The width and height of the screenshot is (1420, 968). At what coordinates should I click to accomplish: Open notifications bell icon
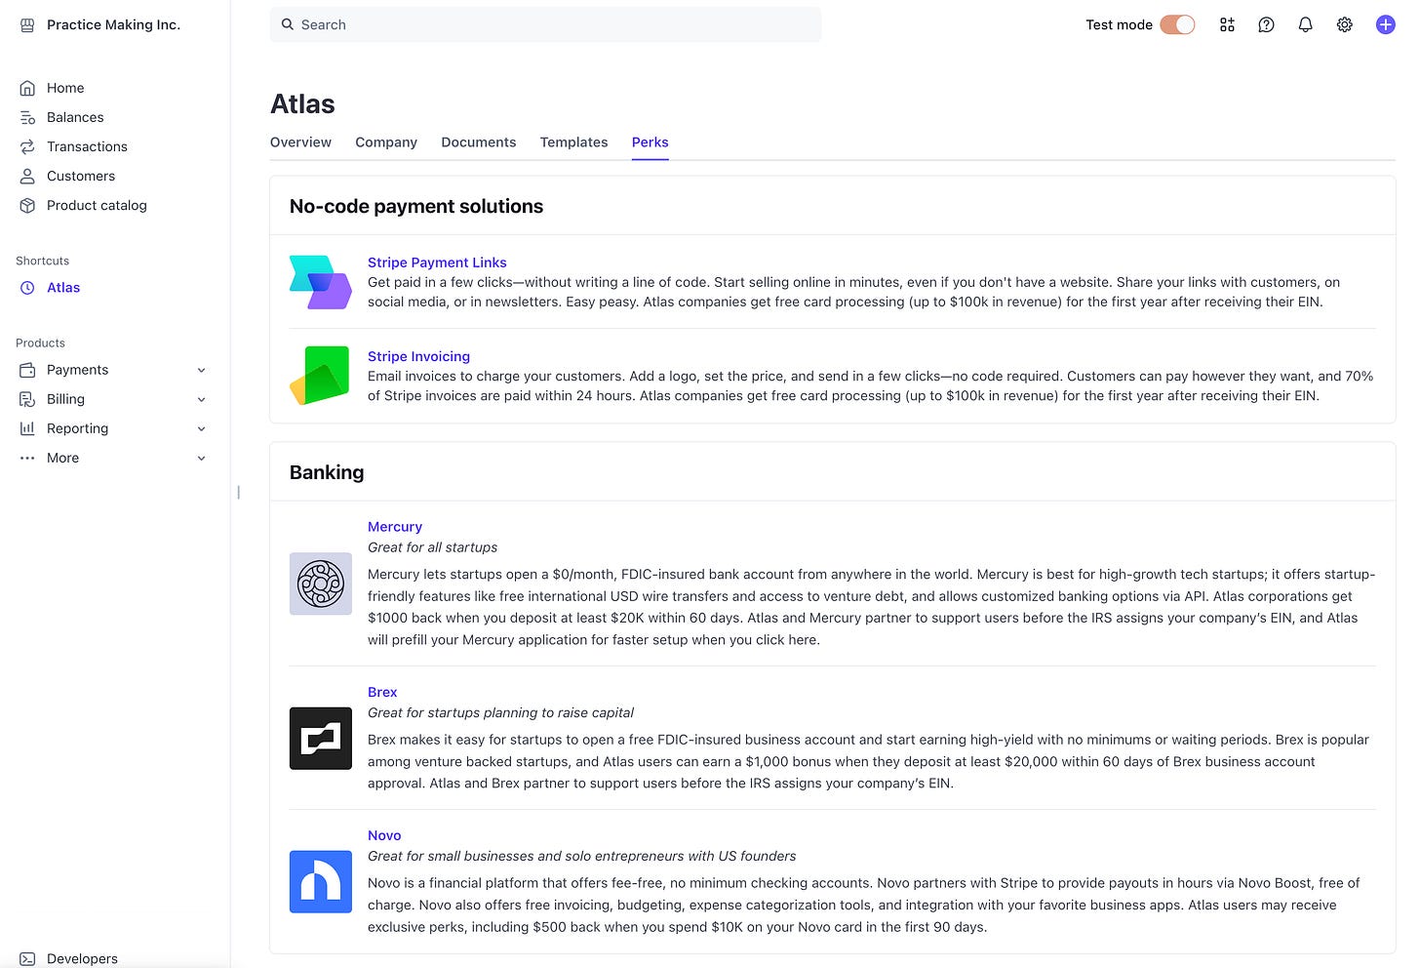[1305, 25]
